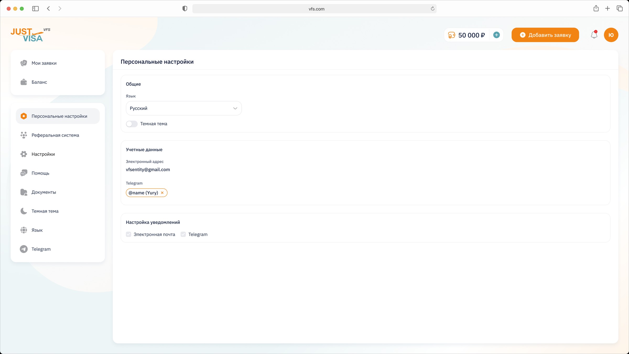Click the email vfsentity@gmail.com

pyautogui.click(x=148, y=170)
